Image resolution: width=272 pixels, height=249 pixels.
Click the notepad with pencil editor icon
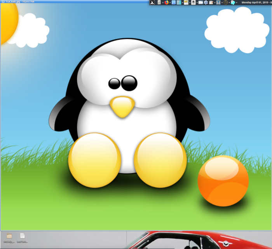211,2
